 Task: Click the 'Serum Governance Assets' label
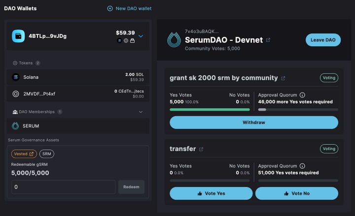34,140
